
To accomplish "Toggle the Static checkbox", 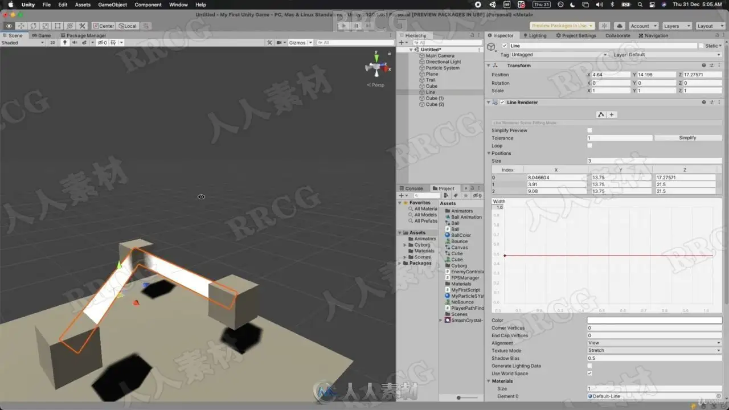I will click(x=702, y=46).
